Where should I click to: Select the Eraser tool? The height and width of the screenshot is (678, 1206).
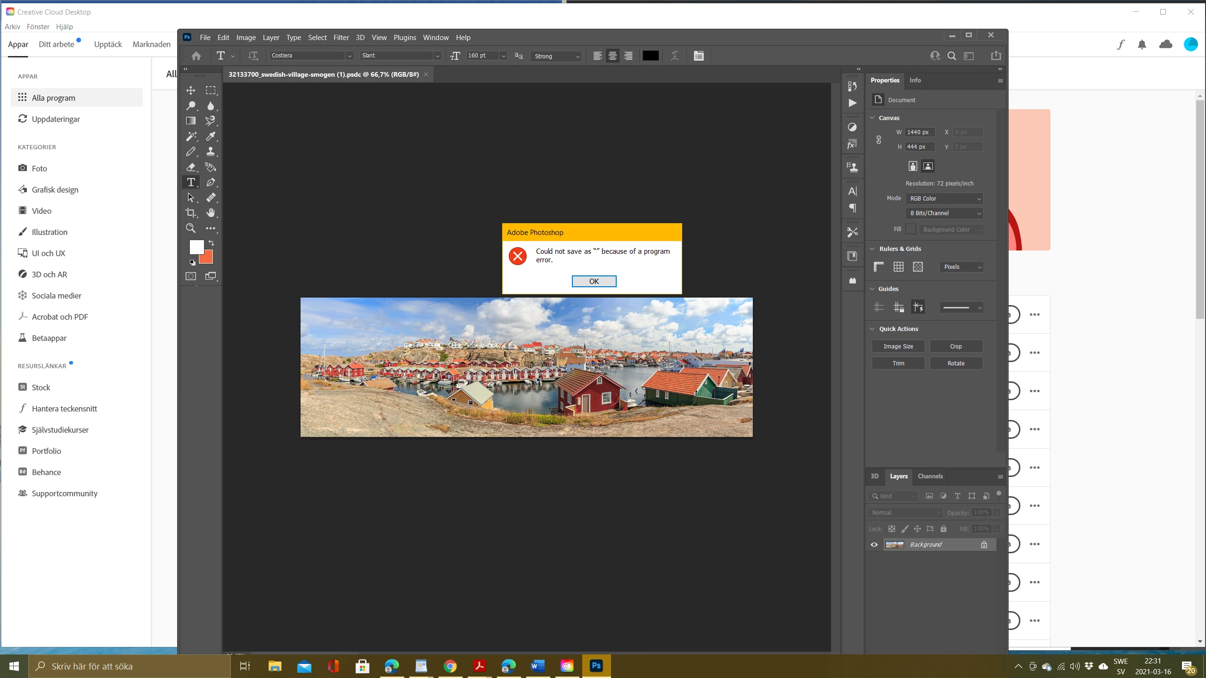[191, 167]
